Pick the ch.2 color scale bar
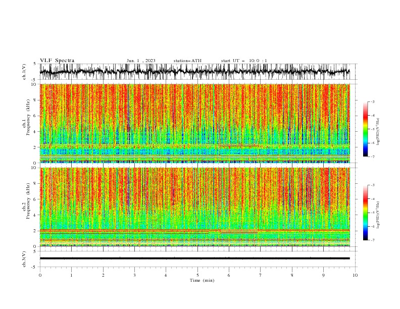 (x=366, y=213)
